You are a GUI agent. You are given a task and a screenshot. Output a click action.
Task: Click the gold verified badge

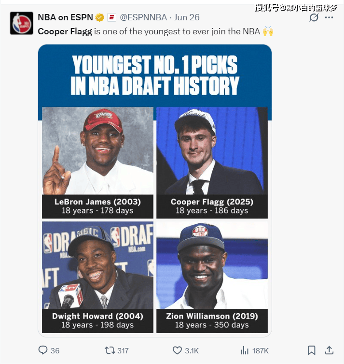(100, 17)
